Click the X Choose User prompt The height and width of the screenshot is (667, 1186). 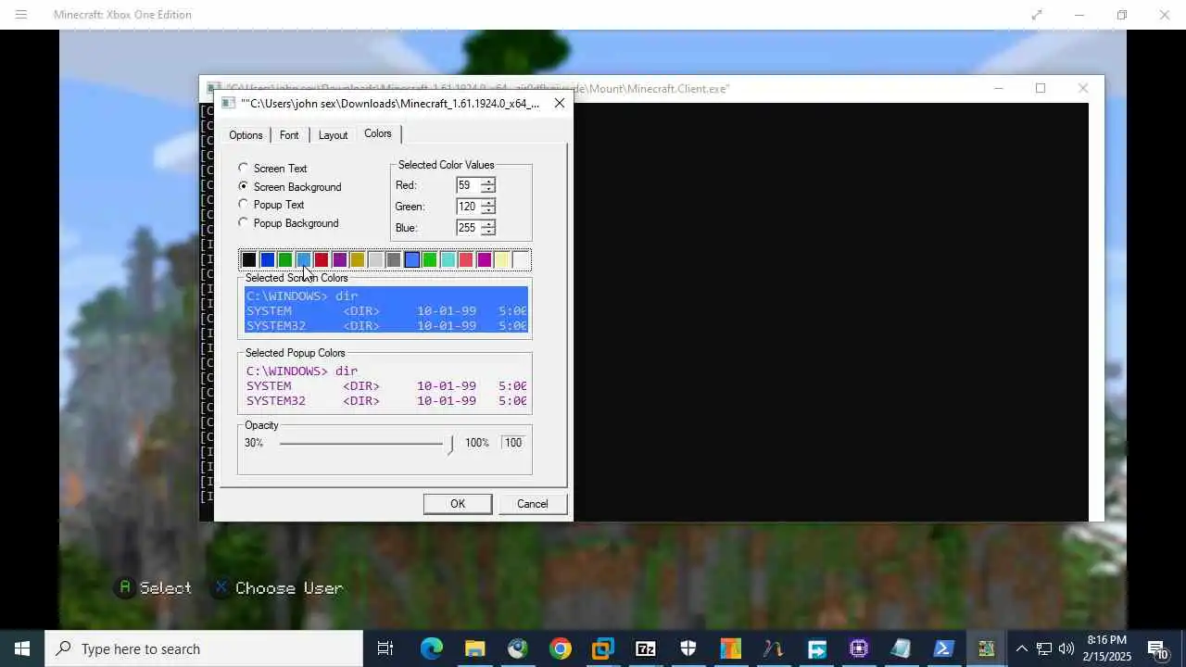[x=277, y=588]
